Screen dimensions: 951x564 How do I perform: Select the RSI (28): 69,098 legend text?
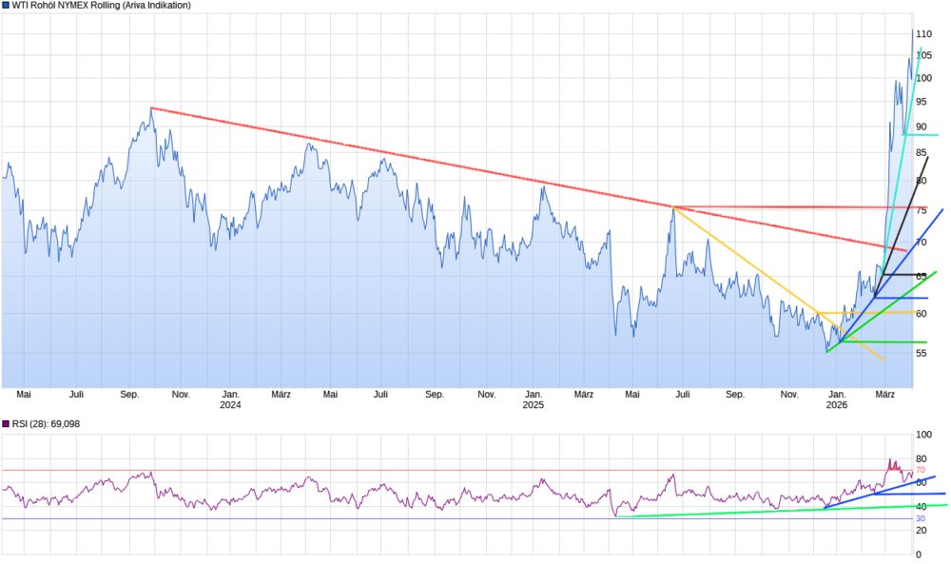point(46,424)
